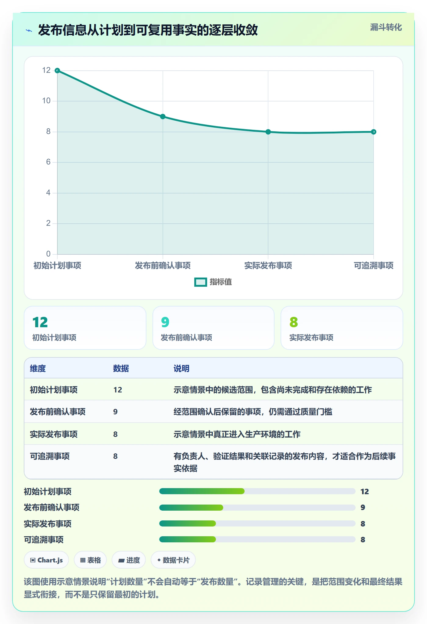Select the title 发布信息从计划到可复用事实的逐层收敛
Image resolution: width=427 pixels, height=624 pixels.
pyautogui.click(x=148, y=30)
